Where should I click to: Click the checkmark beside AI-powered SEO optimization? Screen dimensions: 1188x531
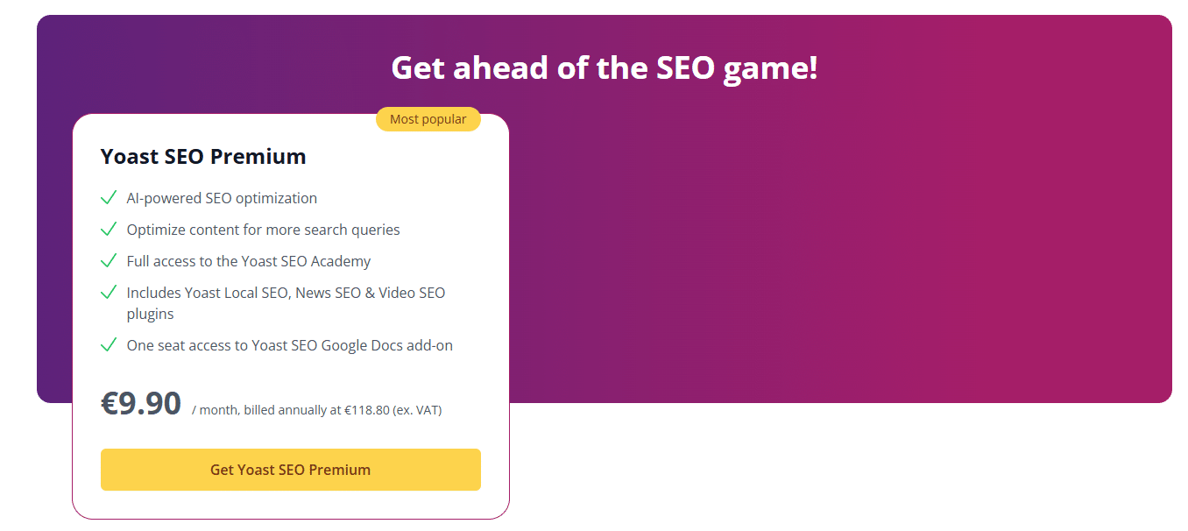click(109, 198)
